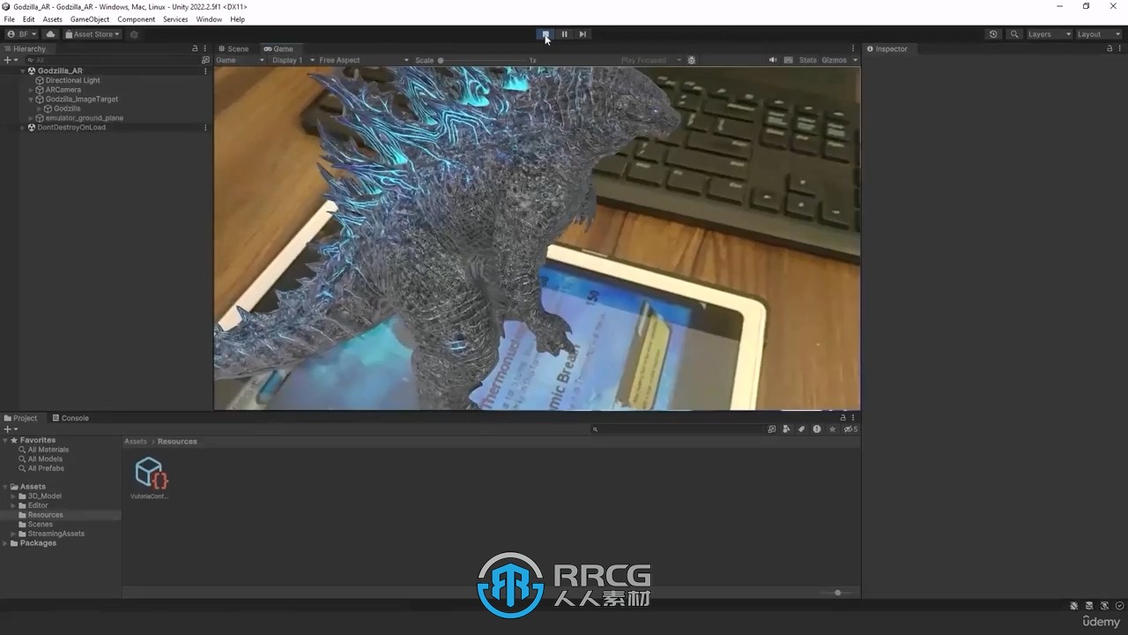1128x635 pixels.
Task: Open the Play Focused dropdown
Action: pyautogui.click(x=650, y=60)
